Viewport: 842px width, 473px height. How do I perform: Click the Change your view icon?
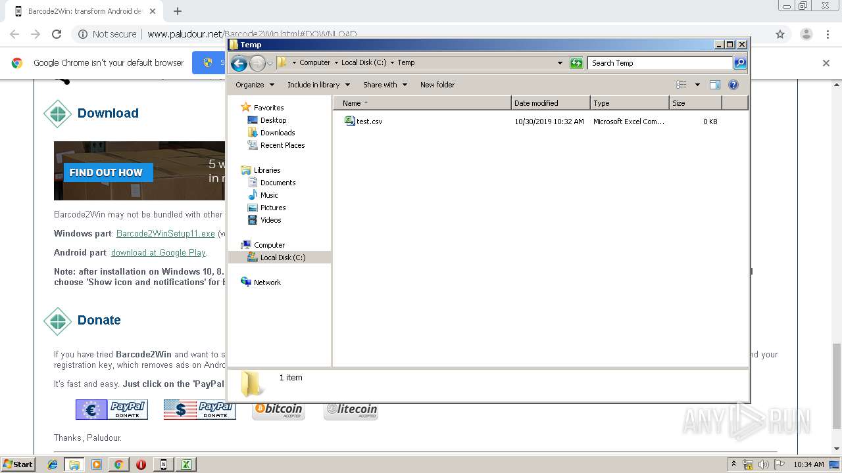click(681, 85)
